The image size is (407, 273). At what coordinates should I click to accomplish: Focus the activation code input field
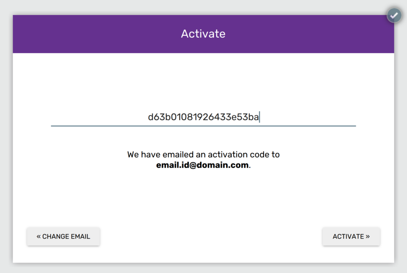tap(203, 117)
